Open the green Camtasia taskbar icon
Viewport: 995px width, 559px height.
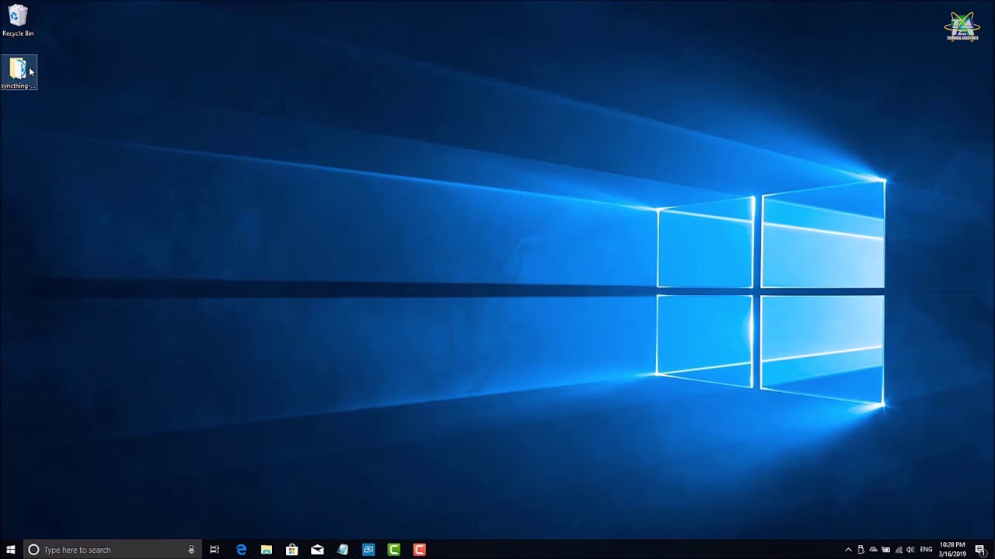394,550
